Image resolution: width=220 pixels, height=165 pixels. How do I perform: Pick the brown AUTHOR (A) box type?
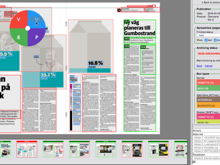(208, 100)
